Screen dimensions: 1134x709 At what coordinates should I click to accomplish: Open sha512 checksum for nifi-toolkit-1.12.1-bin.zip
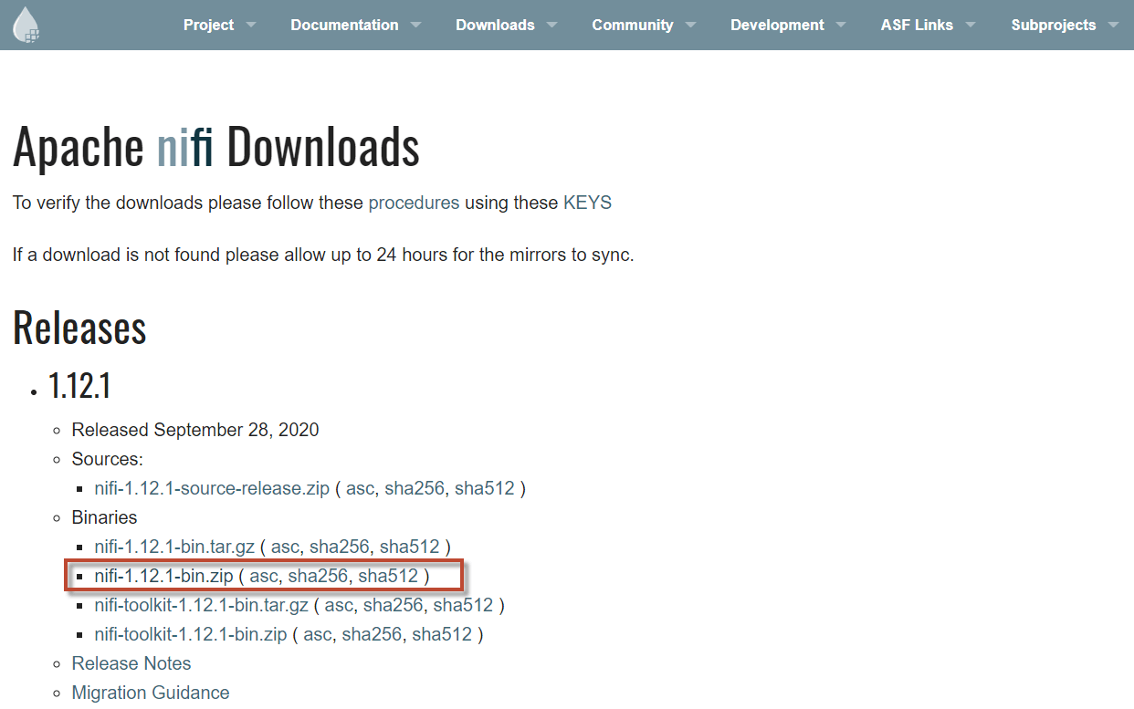tap(442, 634)
